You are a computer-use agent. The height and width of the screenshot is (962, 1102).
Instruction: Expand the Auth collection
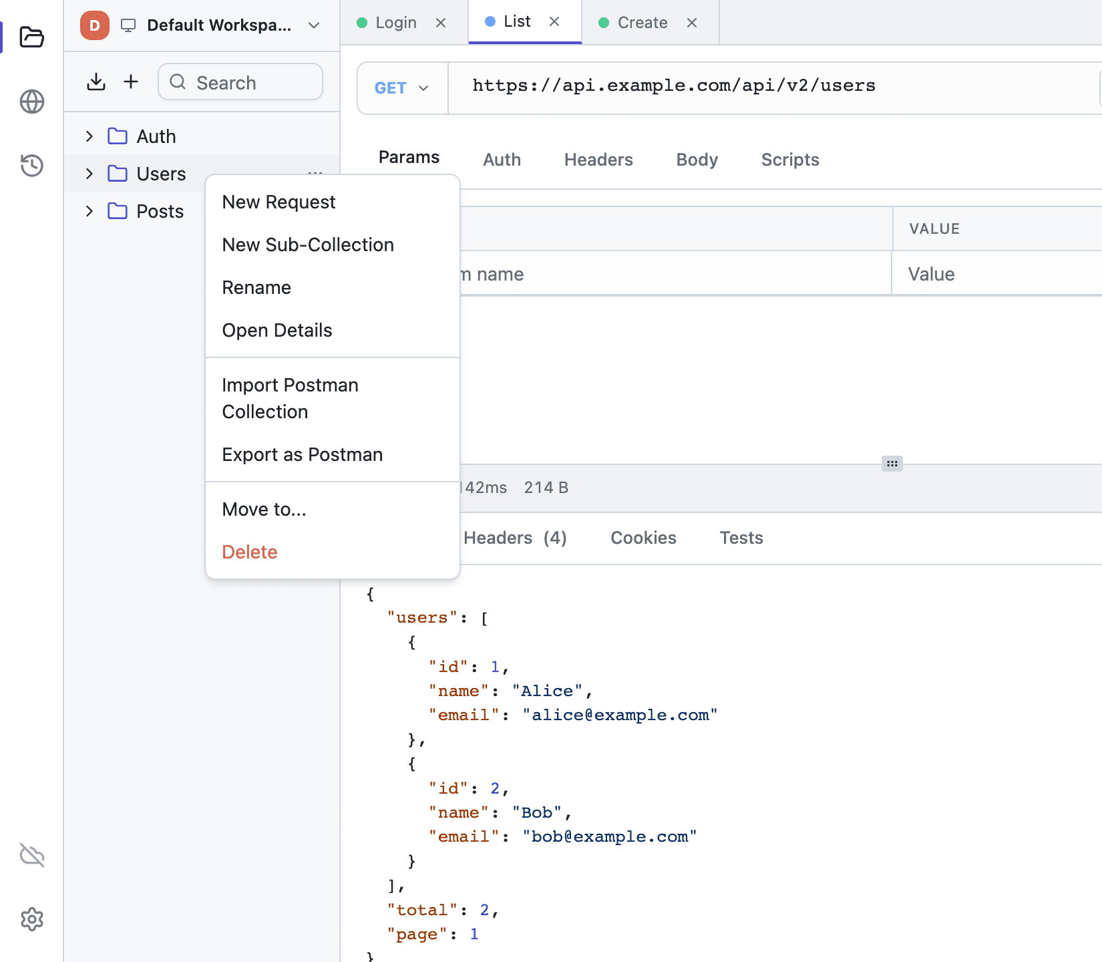(x=89, y=136)
